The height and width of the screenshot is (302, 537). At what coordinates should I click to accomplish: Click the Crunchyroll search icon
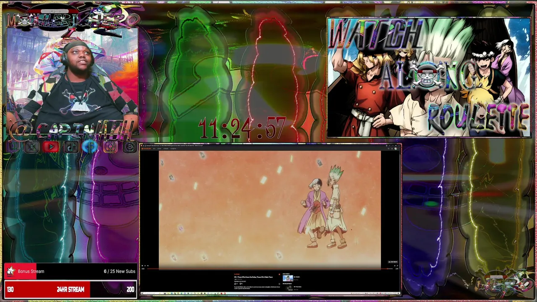pos(388,148)
